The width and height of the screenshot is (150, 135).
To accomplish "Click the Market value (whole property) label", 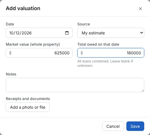I will click(33, 45).
